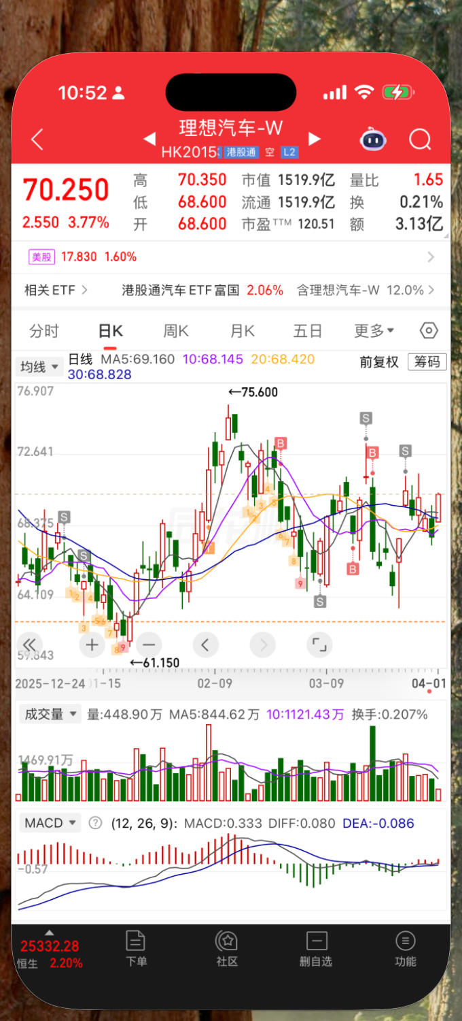
Task: Move chart left with round chevron button
Action: click(x=205, y=644)
